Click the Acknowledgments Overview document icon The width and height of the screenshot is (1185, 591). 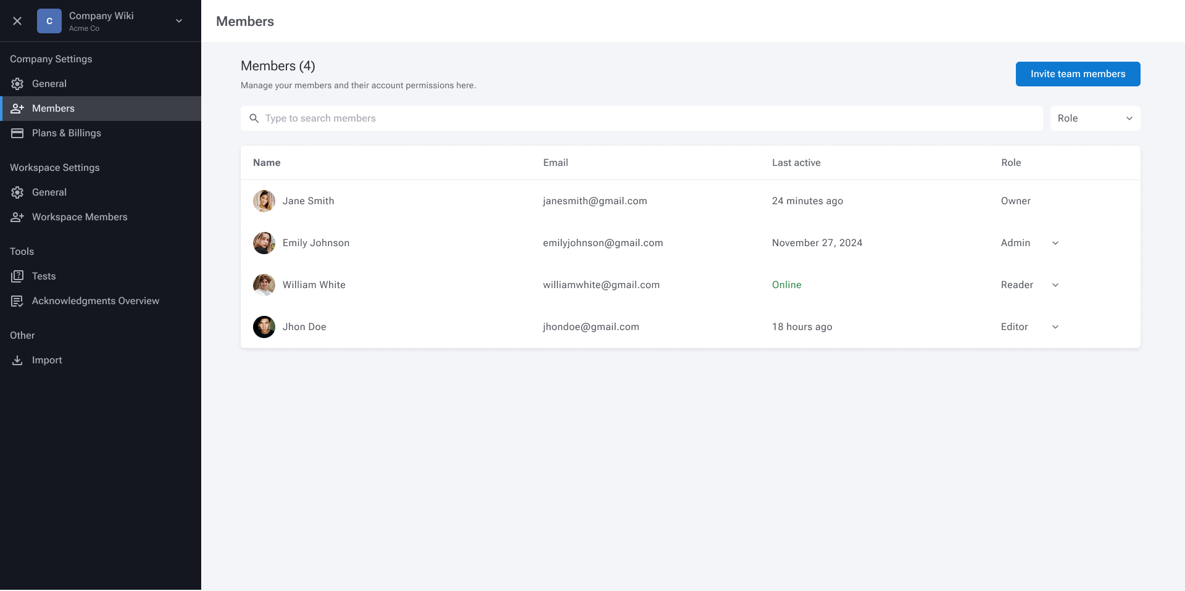pos(17,301)
